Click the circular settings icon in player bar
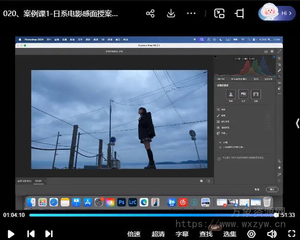The height and width of the screenshot is (240, 300). [251, 234]
